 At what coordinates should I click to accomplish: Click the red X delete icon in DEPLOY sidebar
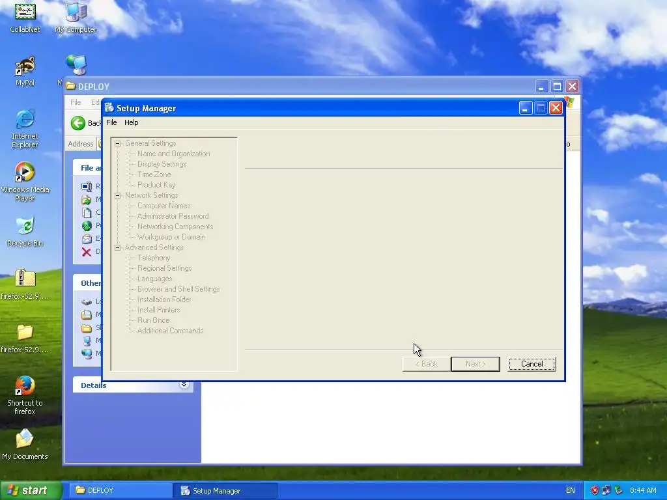pyautogui.click(x=87, y=252)
